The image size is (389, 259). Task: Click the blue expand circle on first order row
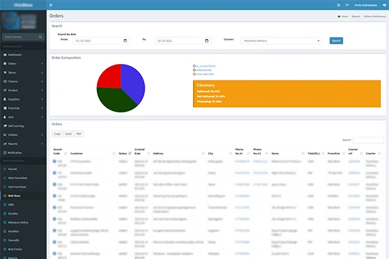click(x=55, y=162)
